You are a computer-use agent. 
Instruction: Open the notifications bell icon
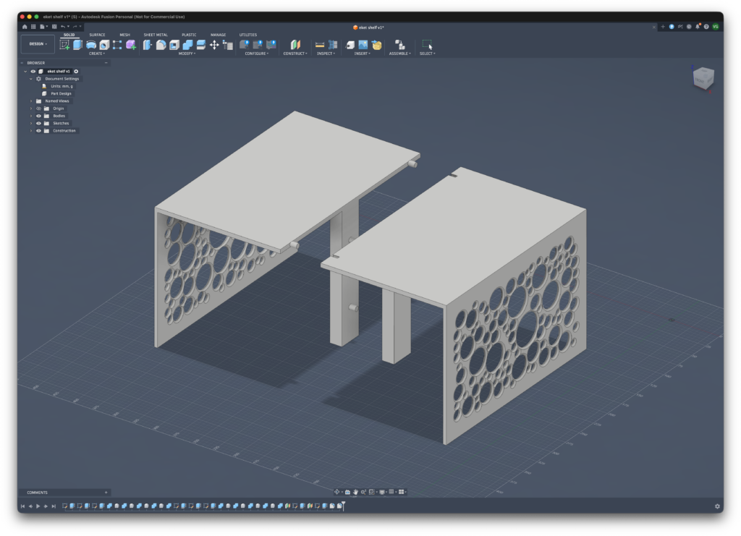(698, 27)
